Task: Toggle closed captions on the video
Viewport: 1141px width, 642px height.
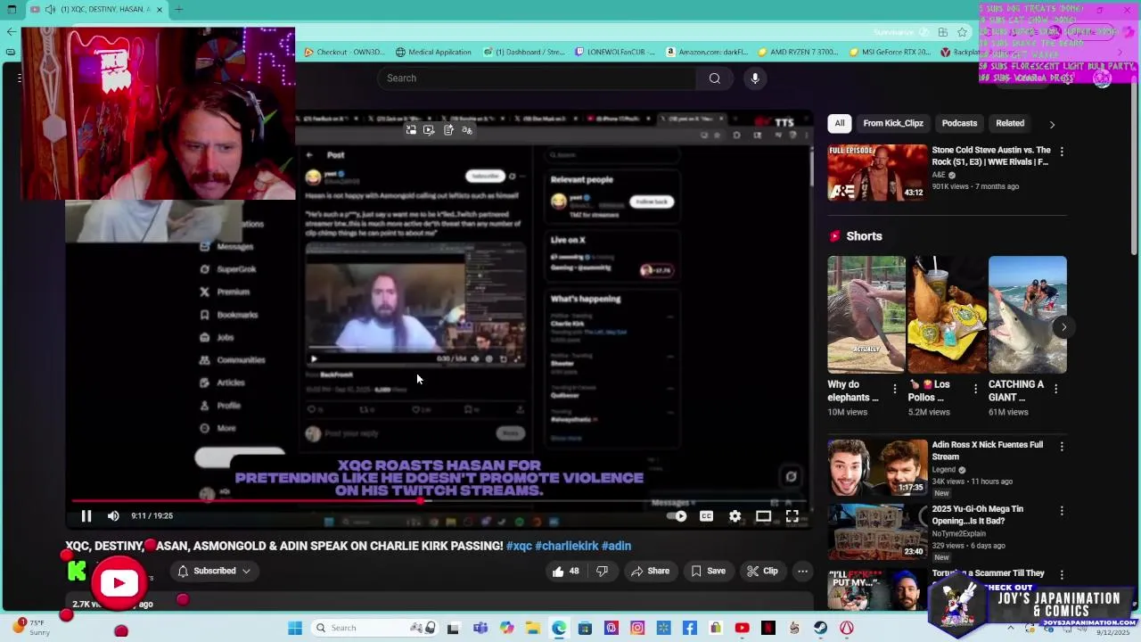Action: [x=706, y=515]
